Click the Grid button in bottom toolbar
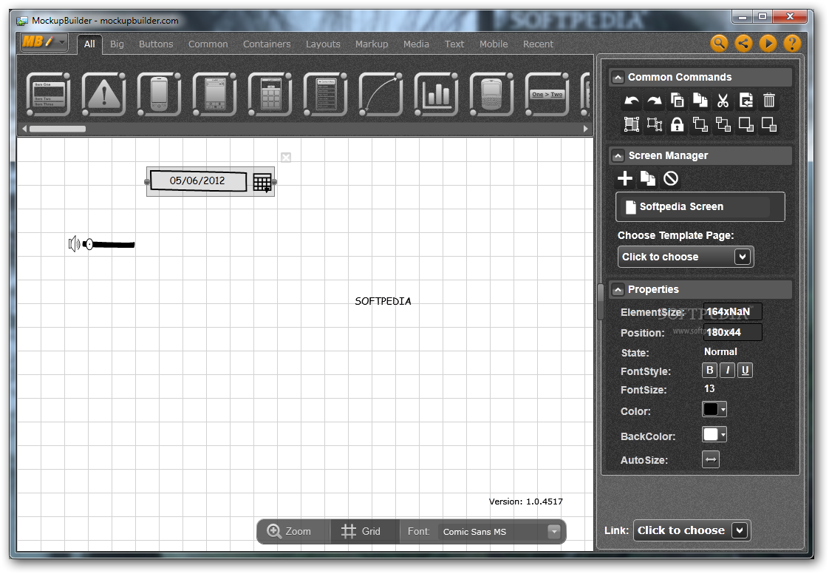Image resolution: width=829 pixels, height=574 pixels. coord(362,531)
